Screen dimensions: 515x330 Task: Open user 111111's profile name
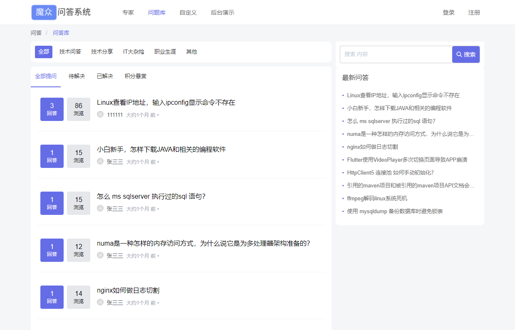click(x=115, y=115)
